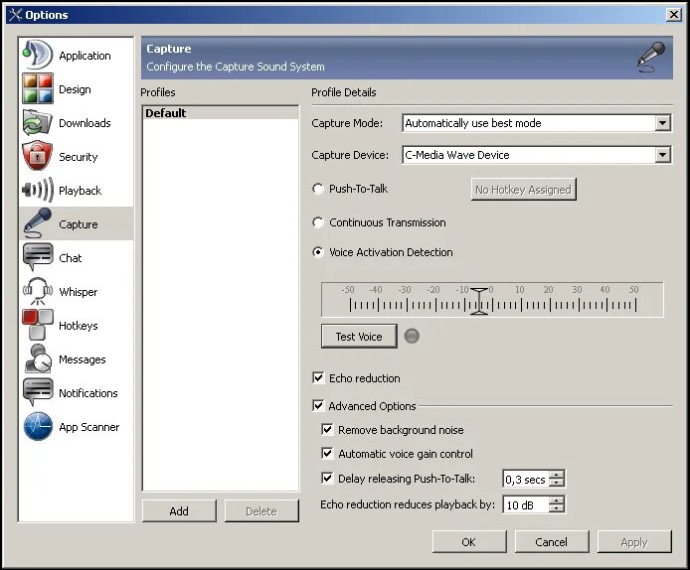
Task: Click the C-Media Wave Device combo box
Action: [537, 155]
